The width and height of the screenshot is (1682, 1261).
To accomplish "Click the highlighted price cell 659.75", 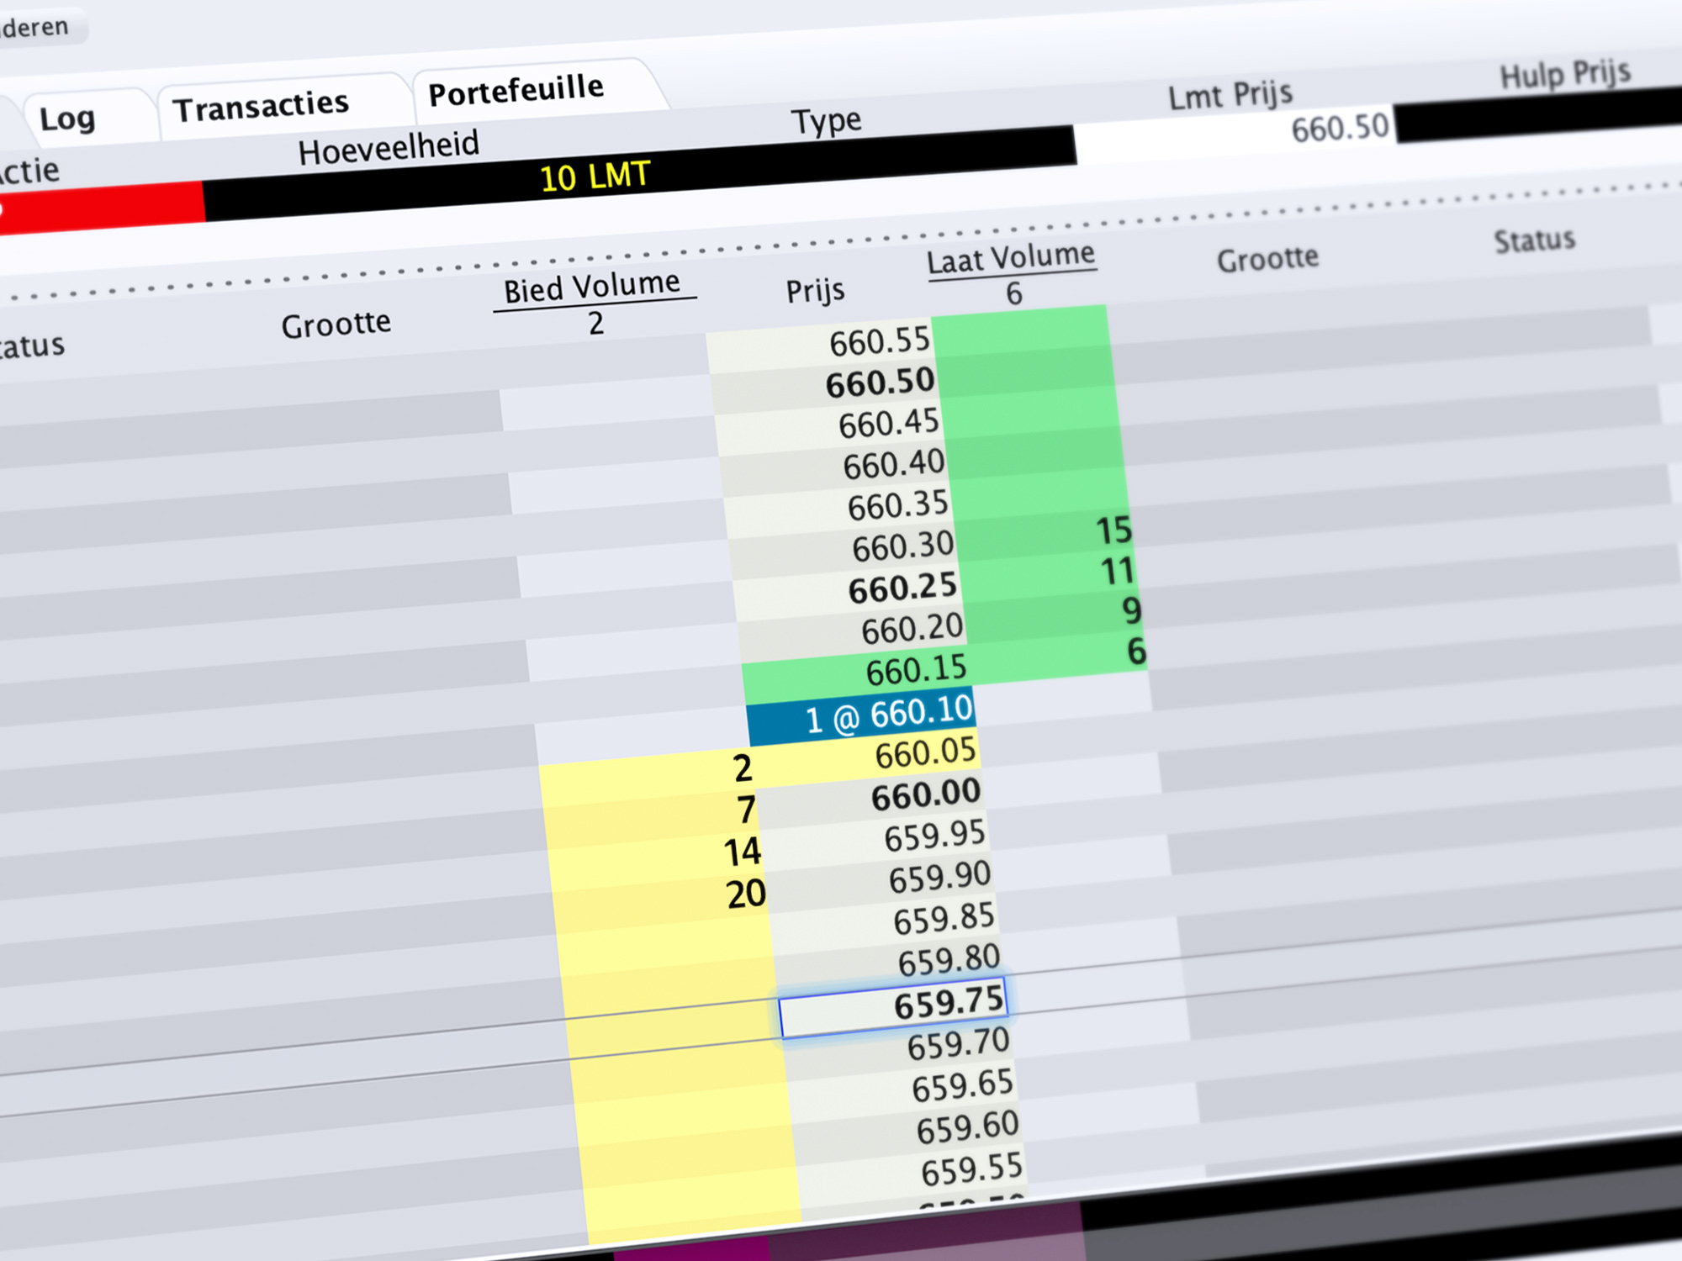I will point(893,1006).
